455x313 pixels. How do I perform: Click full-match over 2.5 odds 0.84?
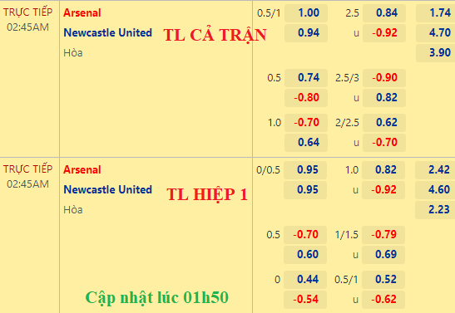pos(384,13)
